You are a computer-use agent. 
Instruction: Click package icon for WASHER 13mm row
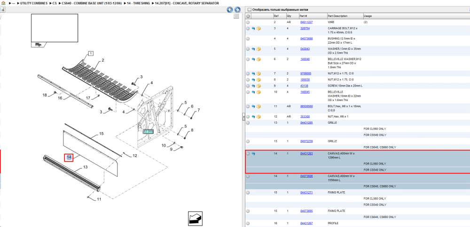point(258,49)
